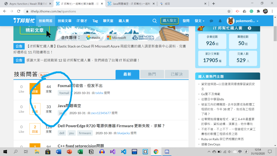
Task: Open Dell PowerEdge R720 firmware question
Action: point(111,126)
